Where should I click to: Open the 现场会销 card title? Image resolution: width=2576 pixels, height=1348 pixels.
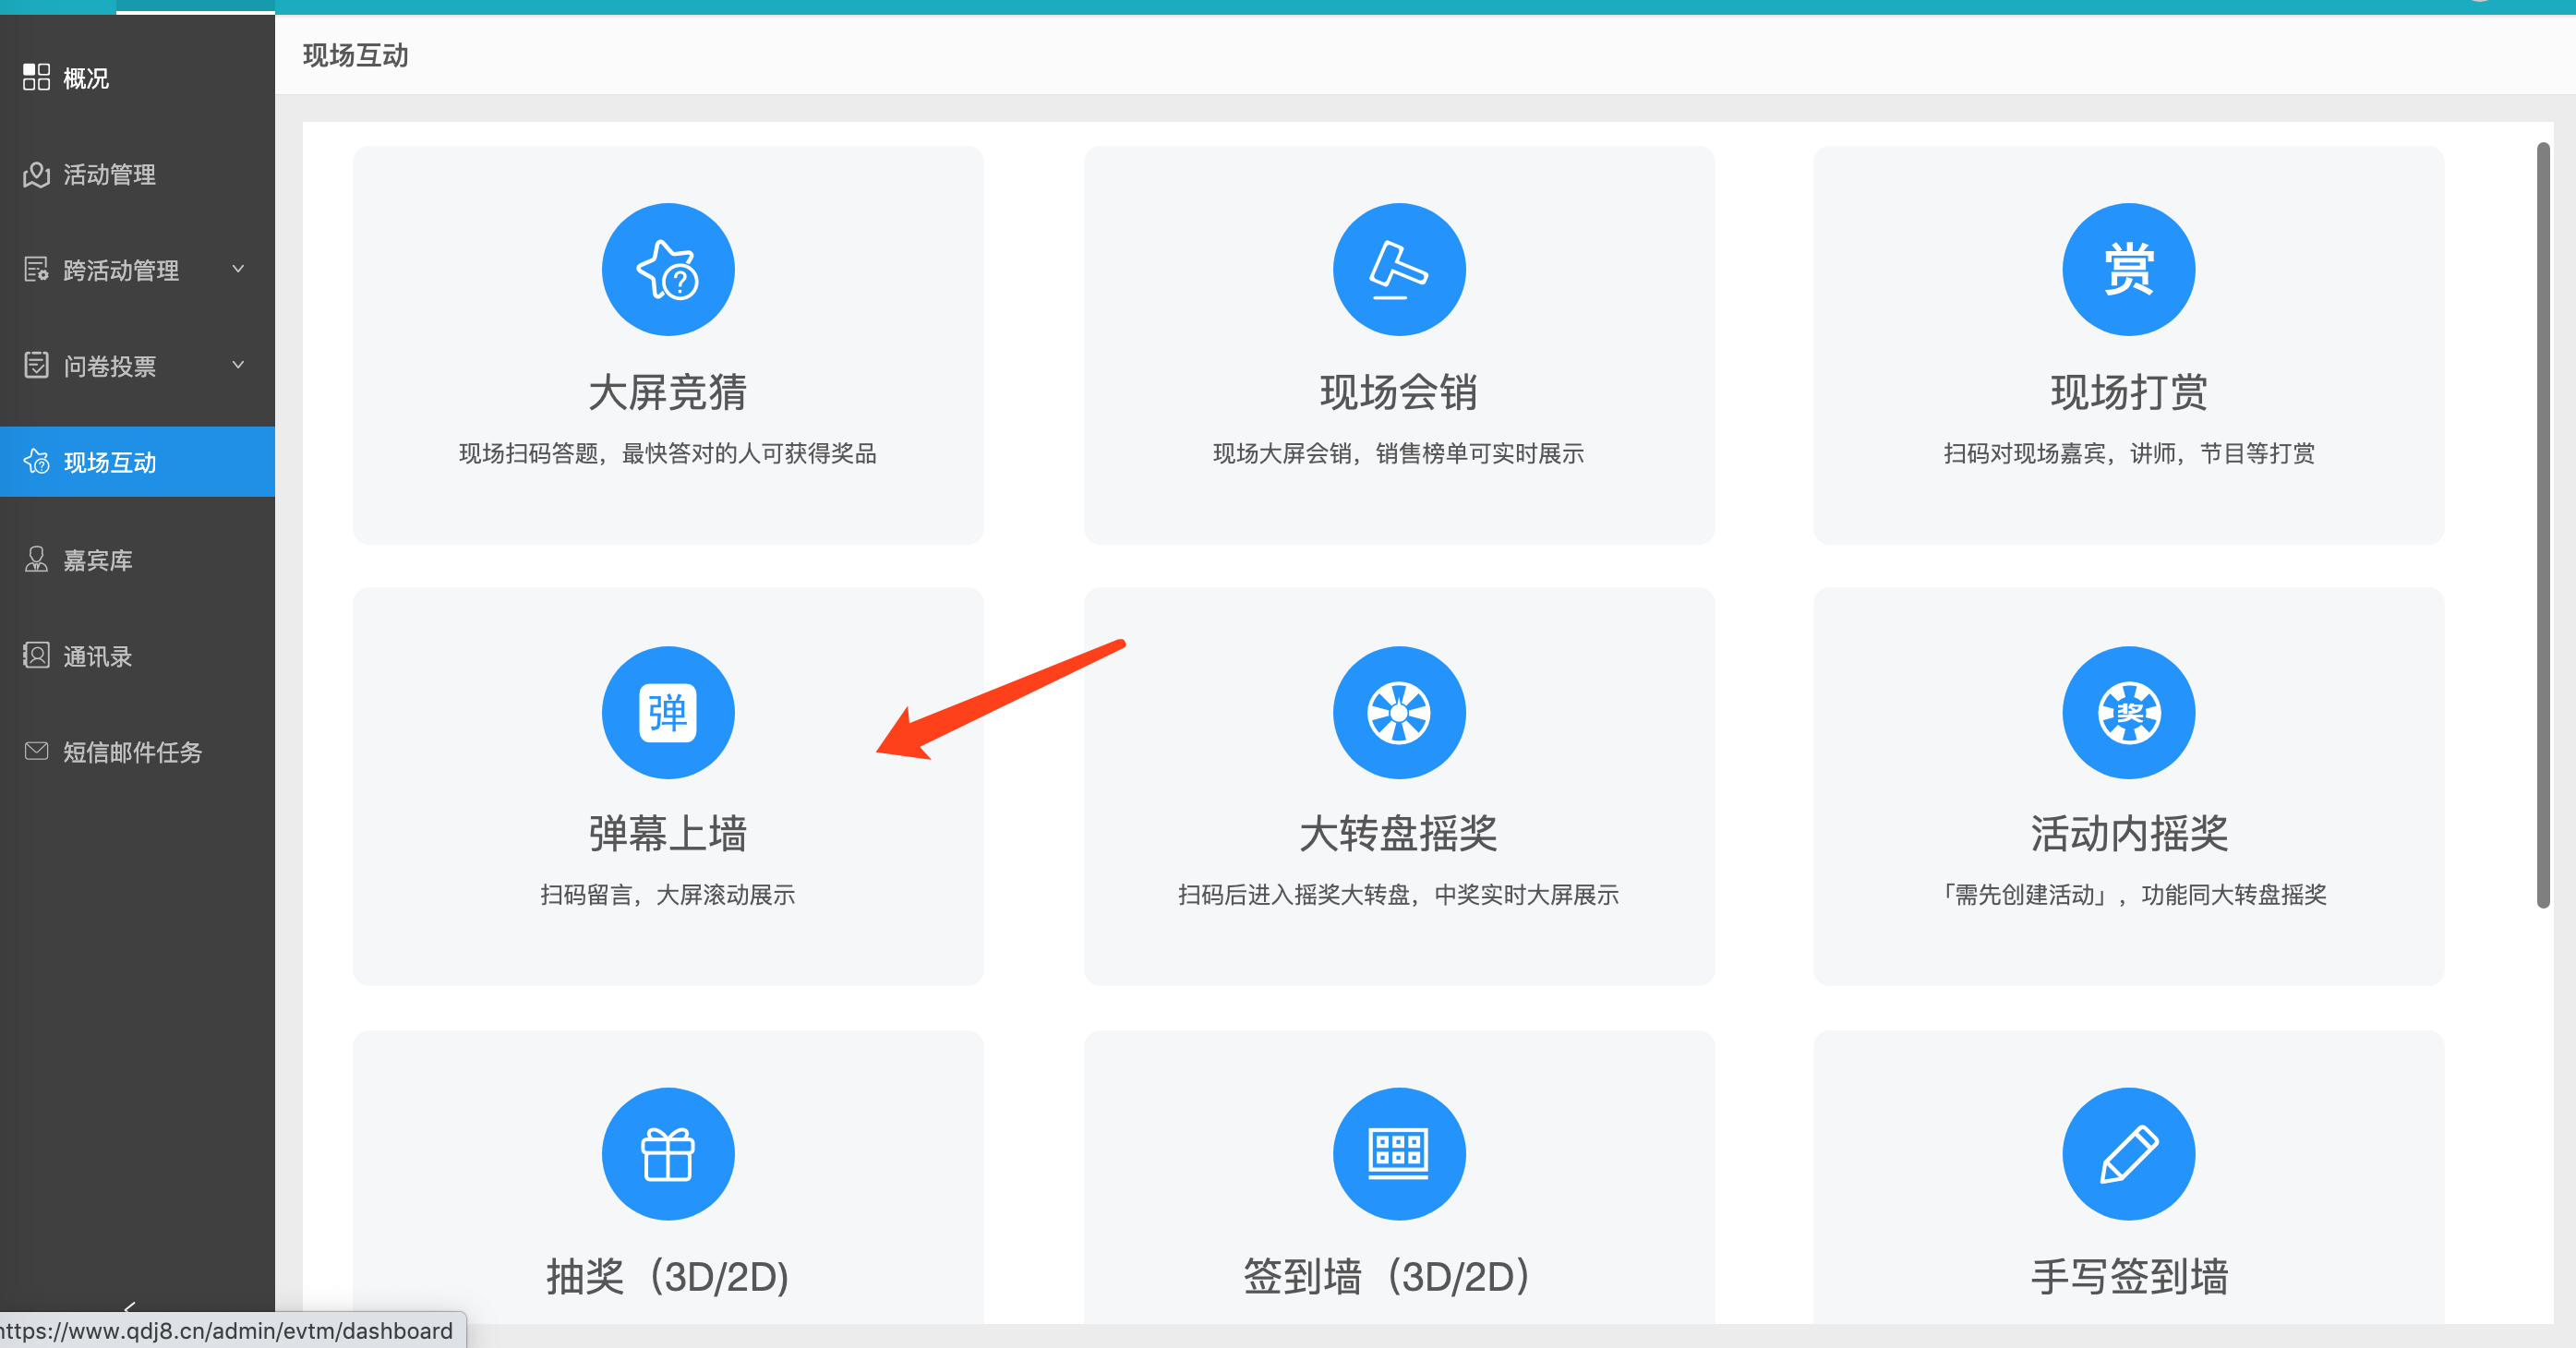1399,392
